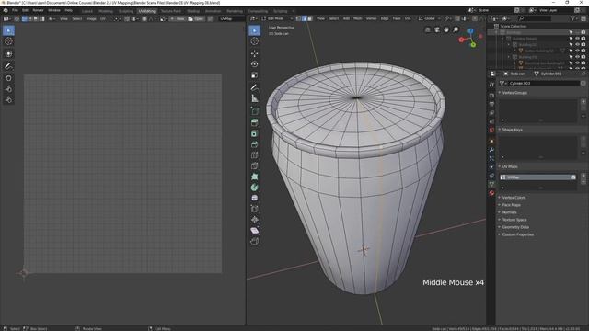The width and height of the screenshot is (589, 331).
Task: Open the Material properties tab
Action: coord(491,193)
